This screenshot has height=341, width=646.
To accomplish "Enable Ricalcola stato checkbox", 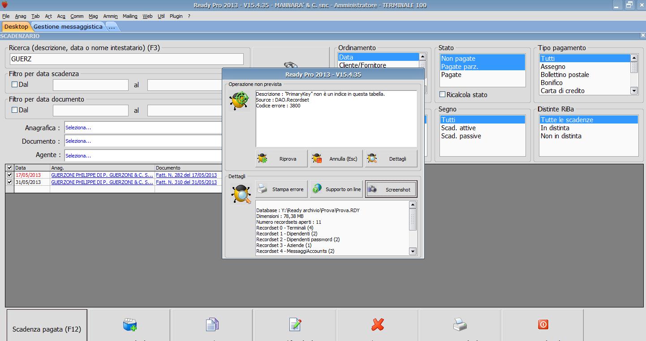I will point(443,94).
